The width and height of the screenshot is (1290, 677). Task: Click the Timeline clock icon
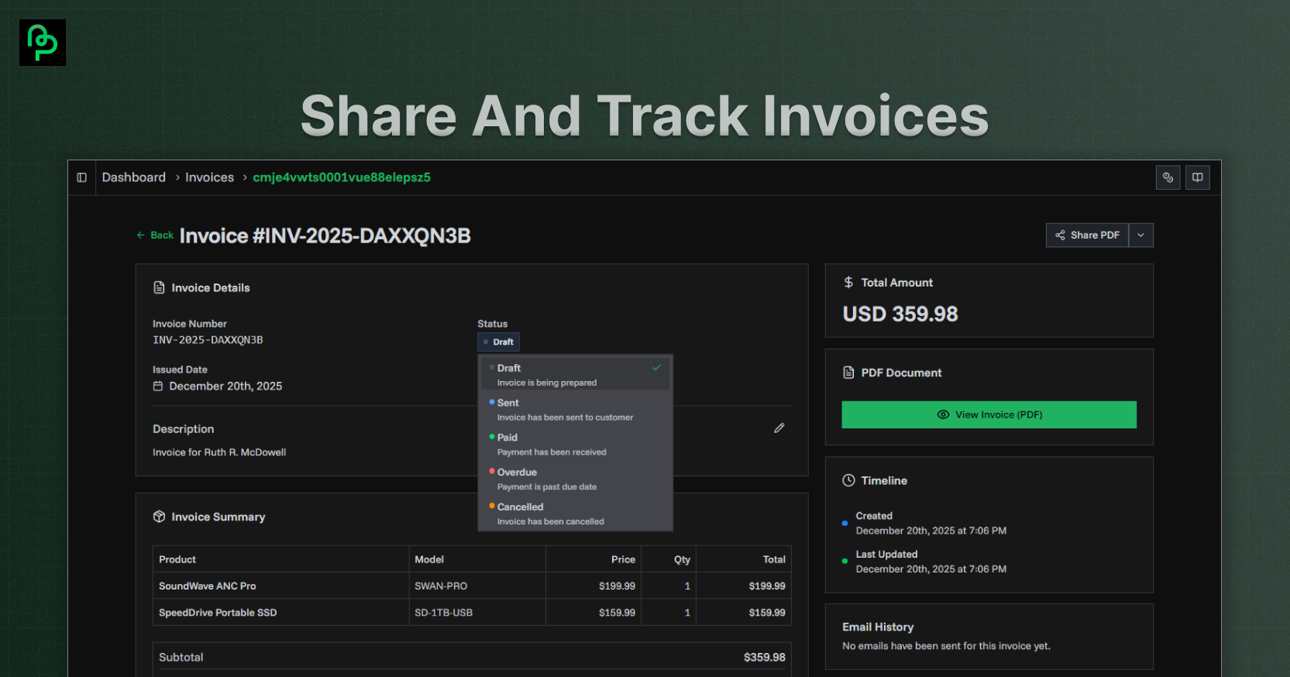(x=848, y=481)
